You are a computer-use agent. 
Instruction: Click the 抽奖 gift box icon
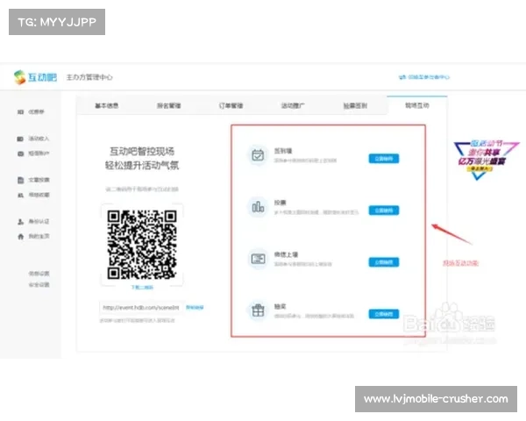click(258, 310)
